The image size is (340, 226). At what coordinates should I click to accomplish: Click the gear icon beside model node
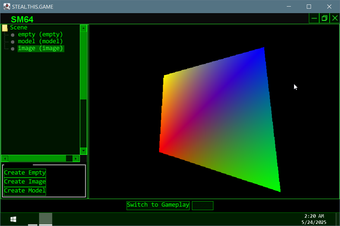13,42
